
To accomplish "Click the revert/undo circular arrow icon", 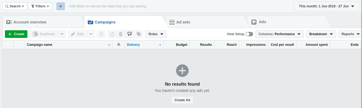I will 112,34.
